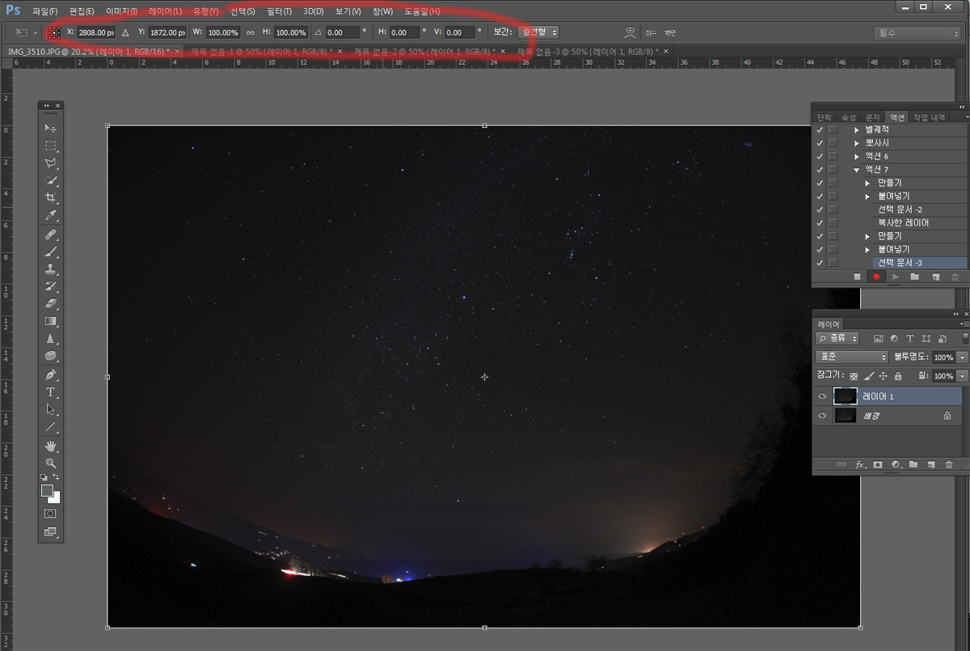The image size is (970, 651).
Task: Select the Move tool
Action: [x=51, y=129]
